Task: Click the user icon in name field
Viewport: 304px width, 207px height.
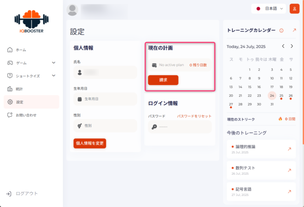Action: (80, 73)
